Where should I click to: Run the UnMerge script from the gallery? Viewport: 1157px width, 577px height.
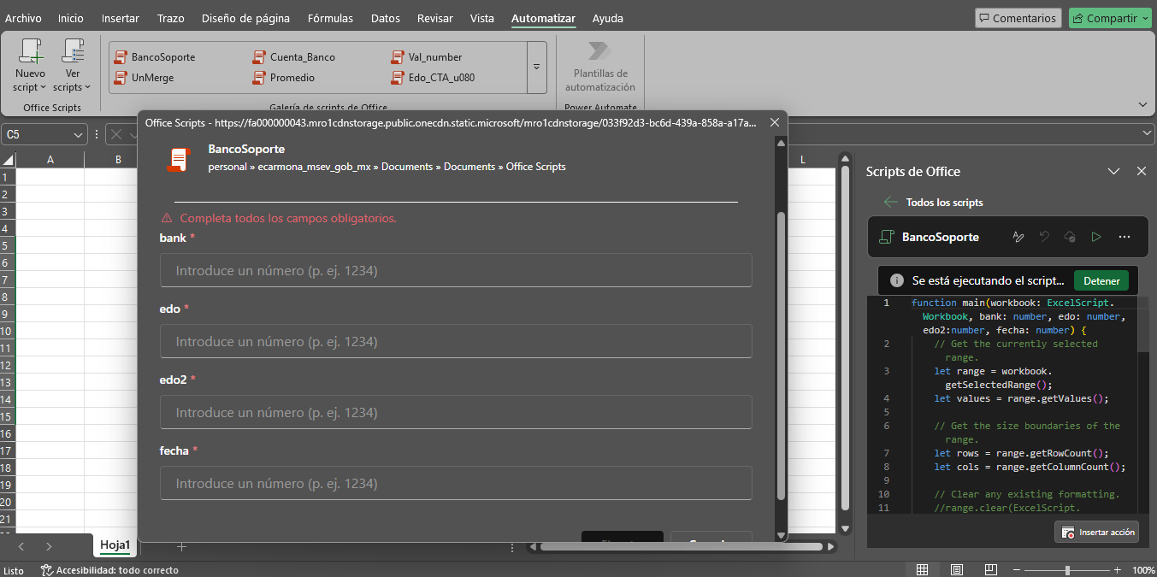[x=144, y=78]
